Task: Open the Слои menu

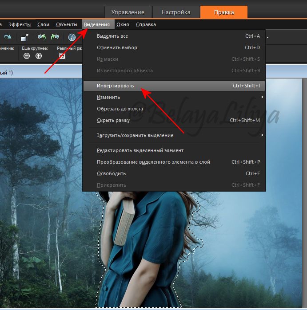Action: tap(43, 24)
